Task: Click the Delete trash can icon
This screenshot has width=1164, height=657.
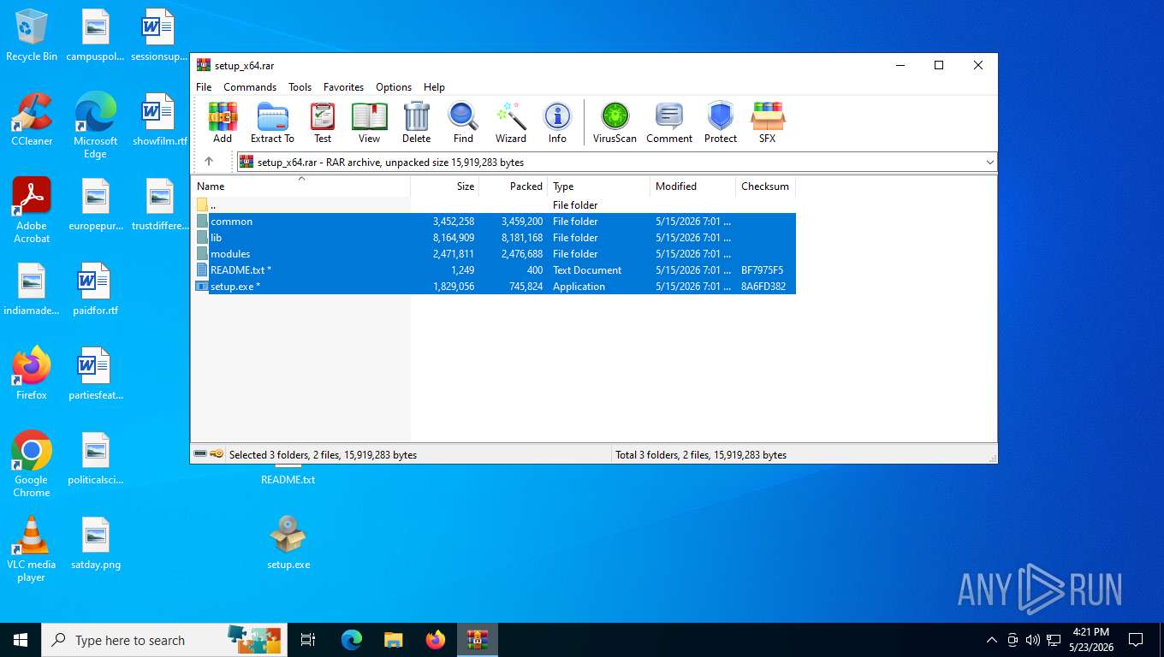Action: [416, 122]
